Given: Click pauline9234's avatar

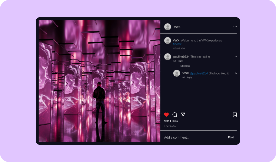Looking at the screenshot, I should coord(168,57).
